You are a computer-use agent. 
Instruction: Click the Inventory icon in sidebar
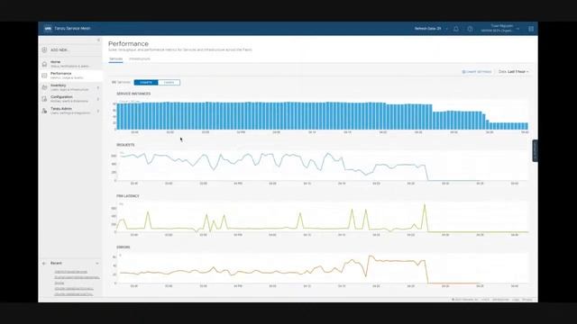pos(44,87)
